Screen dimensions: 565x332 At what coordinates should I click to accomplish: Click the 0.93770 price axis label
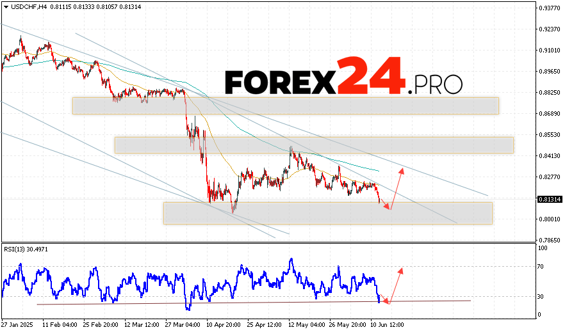(550, 8)
